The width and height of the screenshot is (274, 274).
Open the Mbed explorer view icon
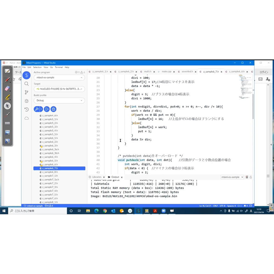(x=27, y=75)
